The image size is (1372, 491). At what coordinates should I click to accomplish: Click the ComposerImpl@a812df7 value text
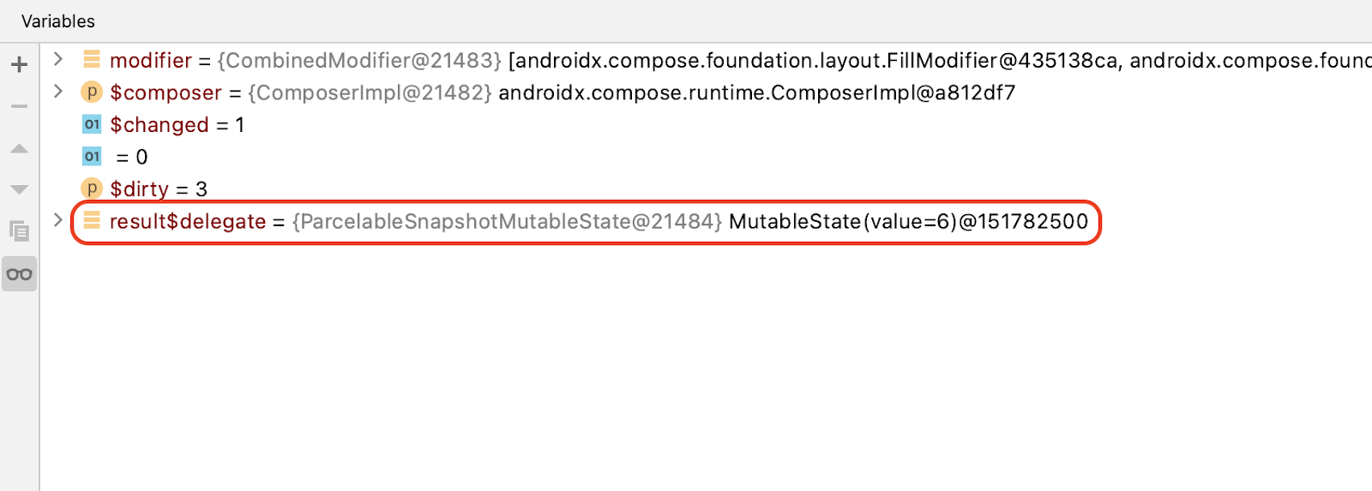coord(756,93)
